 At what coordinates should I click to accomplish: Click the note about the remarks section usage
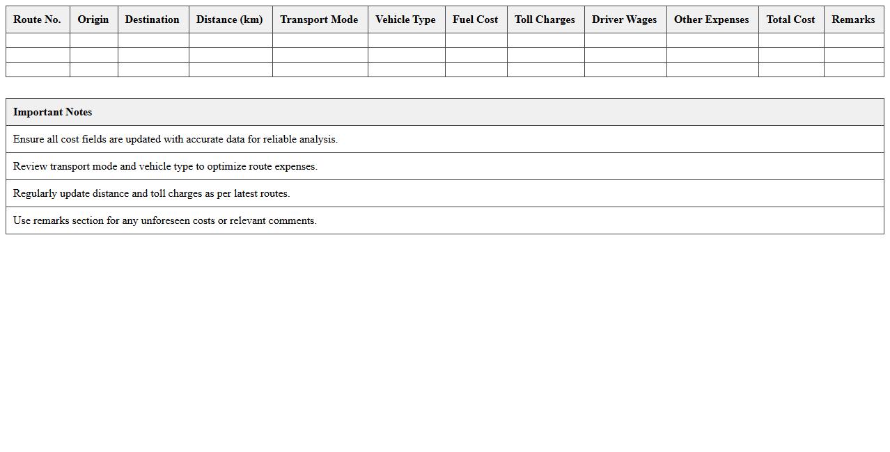tap(164, 220)
